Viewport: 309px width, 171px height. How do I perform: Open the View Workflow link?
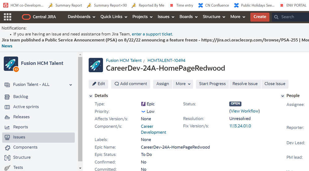coord(245,111)
